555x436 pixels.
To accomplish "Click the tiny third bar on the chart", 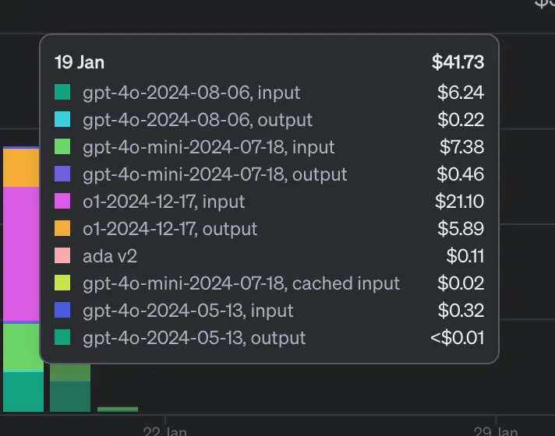I will (x=118, y=409).
